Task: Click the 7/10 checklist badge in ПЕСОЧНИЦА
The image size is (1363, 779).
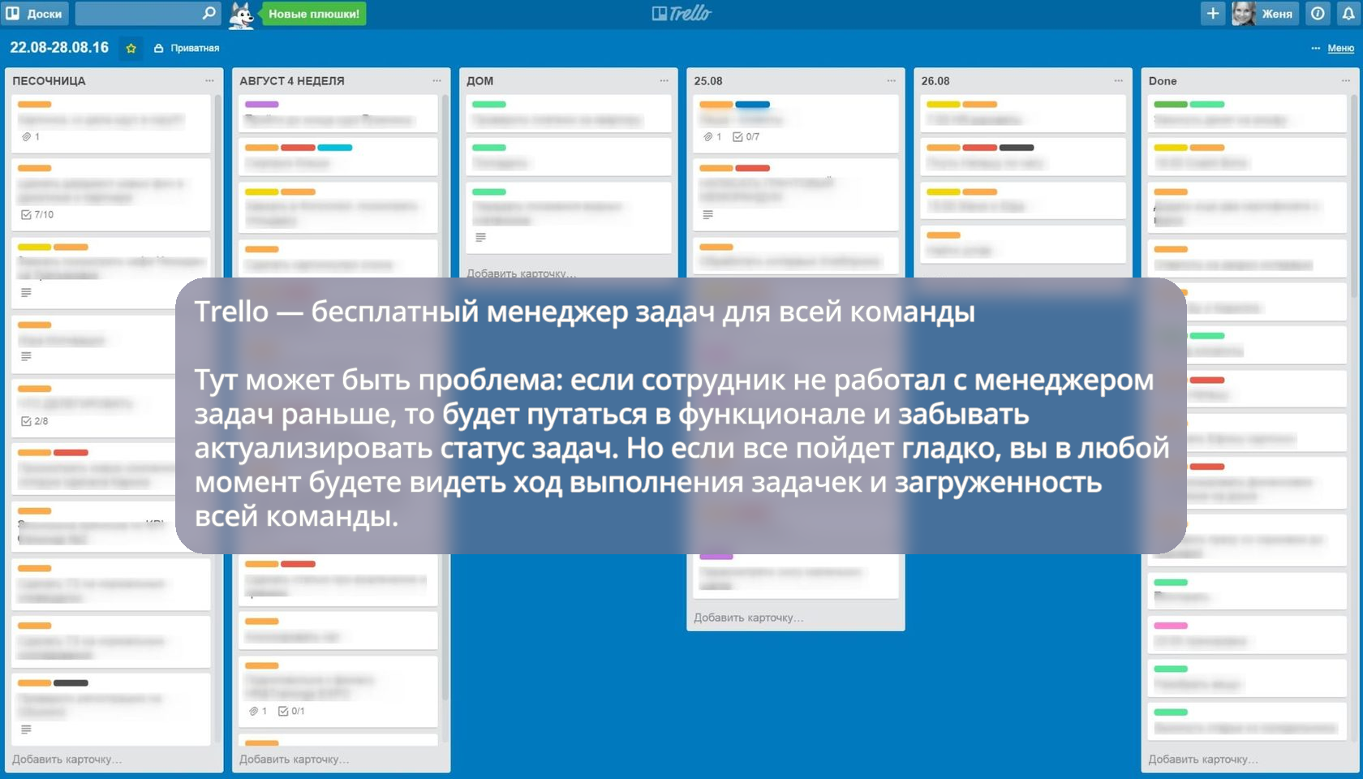Action: tap(37, 215)
